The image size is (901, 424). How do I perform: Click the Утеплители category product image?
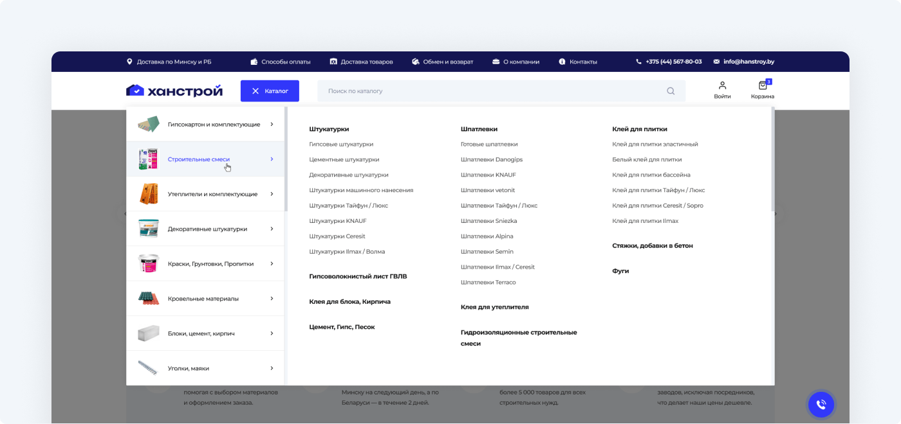[x=148, y=194]
